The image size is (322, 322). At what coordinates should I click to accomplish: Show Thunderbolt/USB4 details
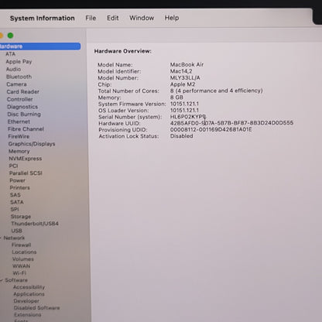point(35,224)
